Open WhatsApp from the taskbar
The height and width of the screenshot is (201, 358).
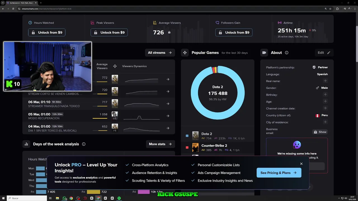pyautogui.click(x=65, y=198)
